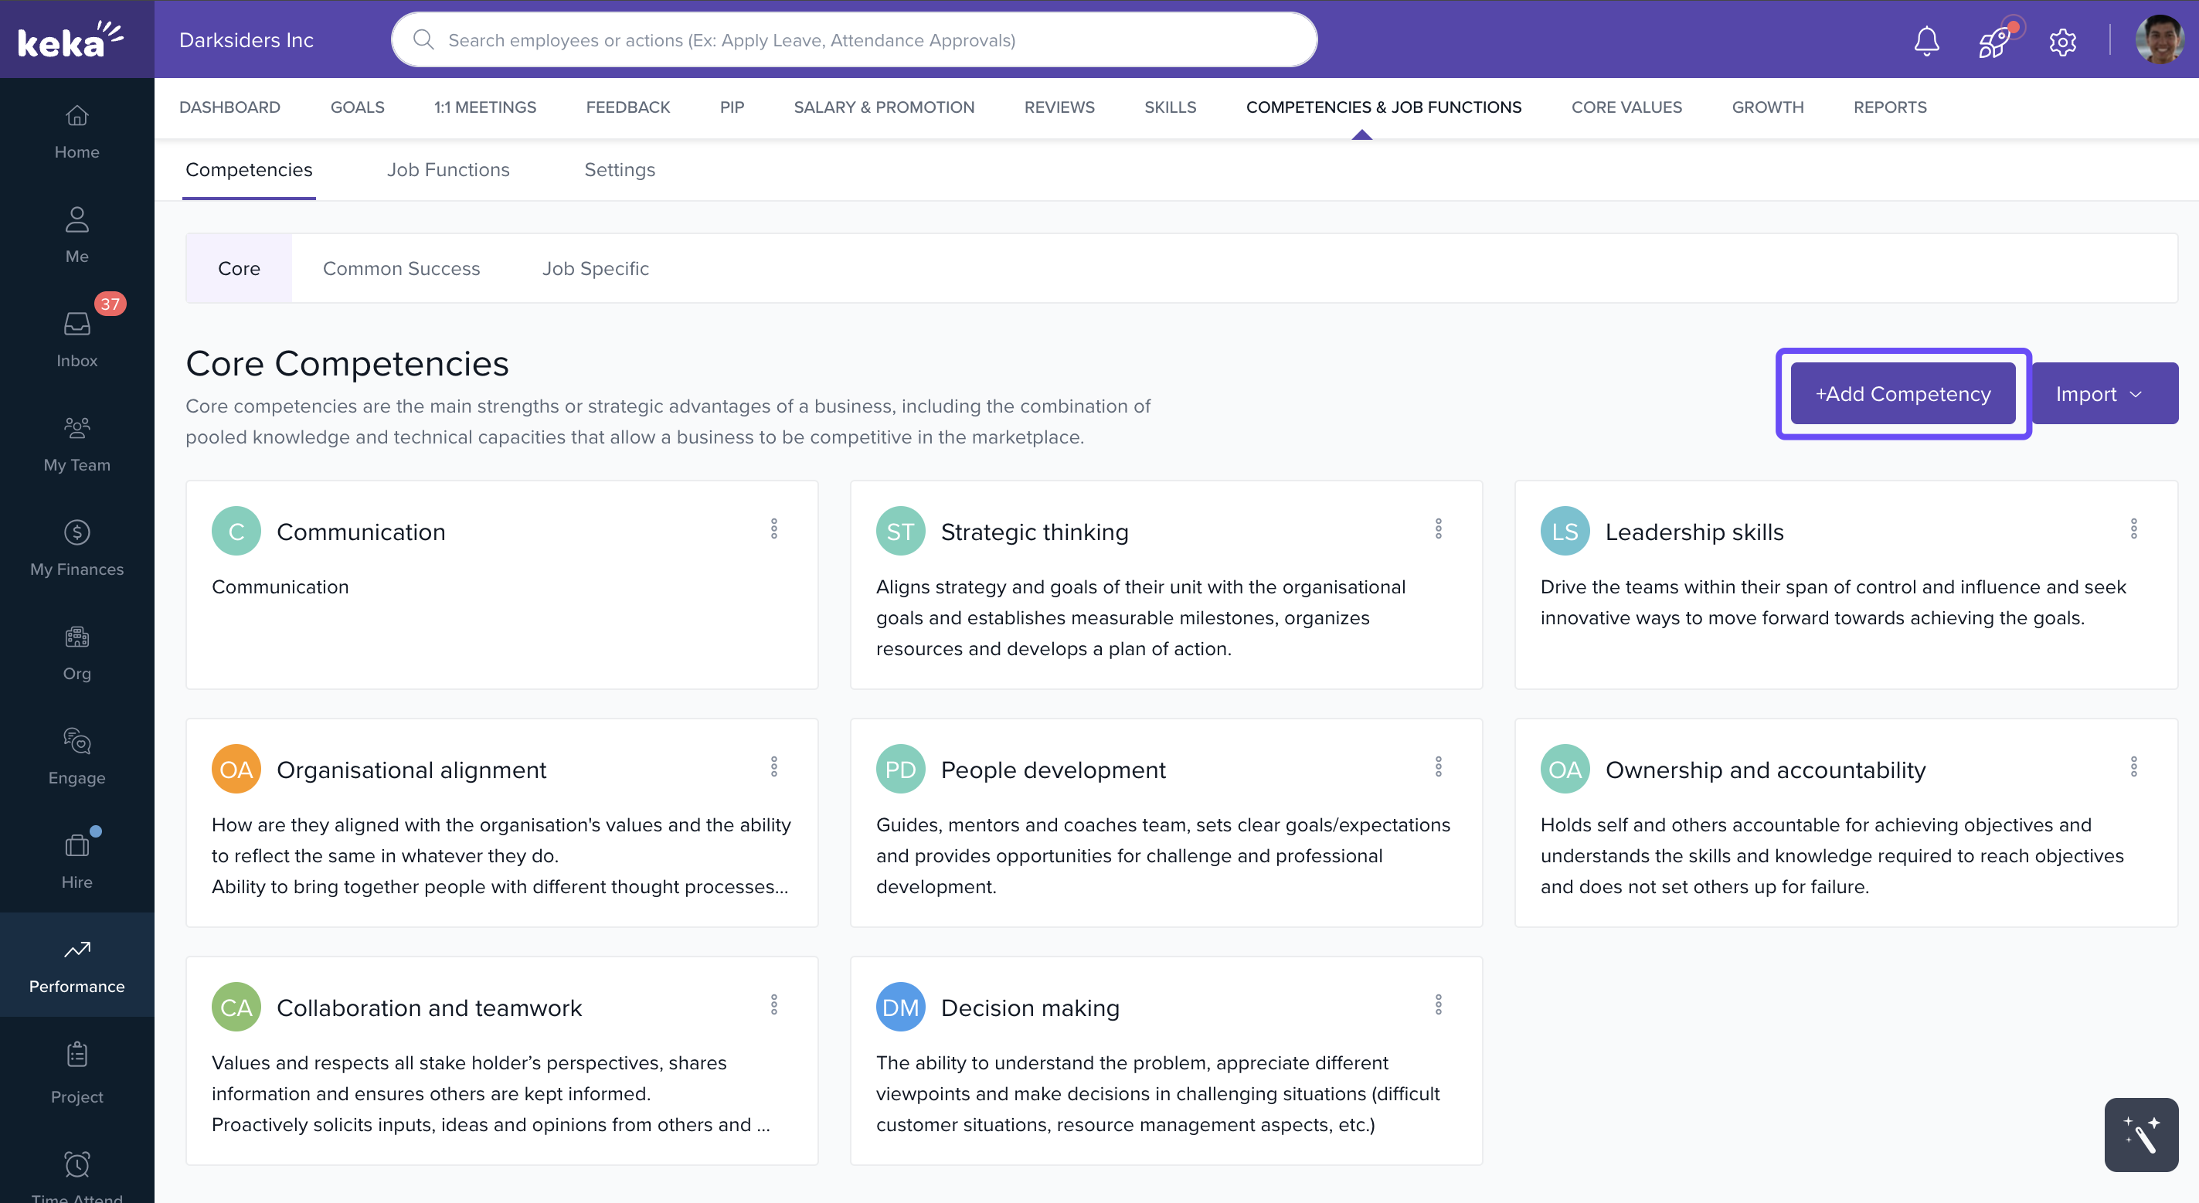Click the rocket what's-new icon
2199x1203 pixels.
coord(1994,40)
